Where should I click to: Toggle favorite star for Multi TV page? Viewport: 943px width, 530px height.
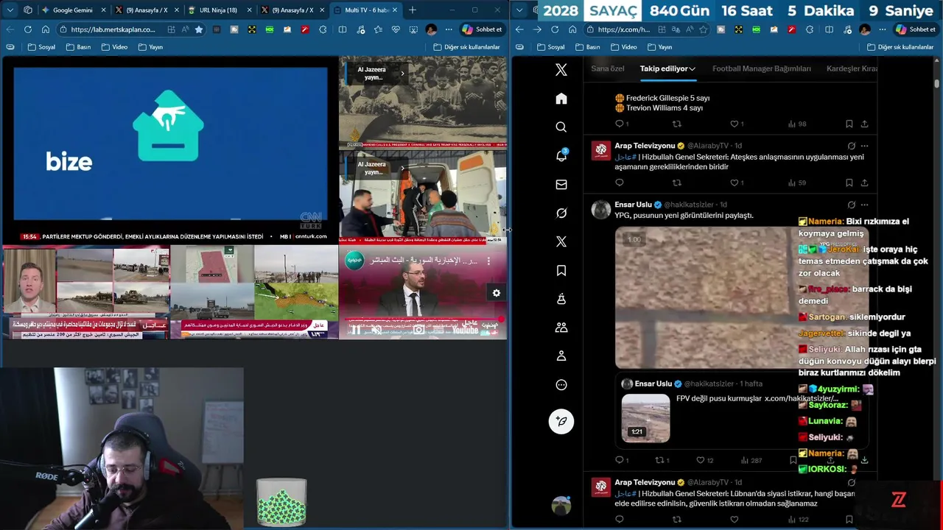click(199, 29)
